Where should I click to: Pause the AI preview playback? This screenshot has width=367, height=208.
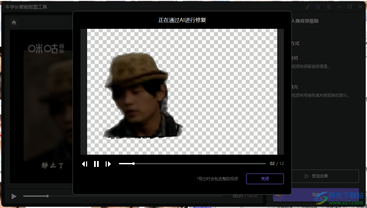click(96, 164)
